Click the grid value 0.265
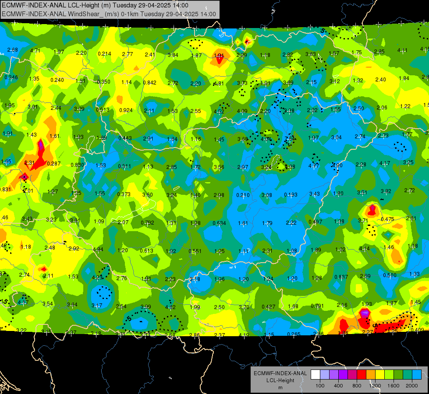Viewport: 429px width, 394px height. (294, 334)
